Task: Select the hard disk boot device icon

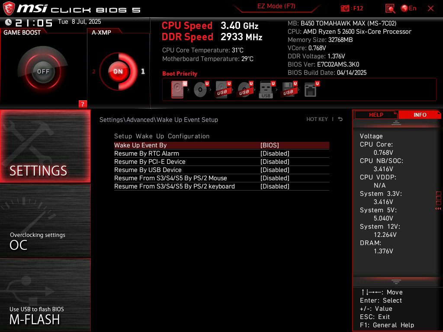Action: 178,89
